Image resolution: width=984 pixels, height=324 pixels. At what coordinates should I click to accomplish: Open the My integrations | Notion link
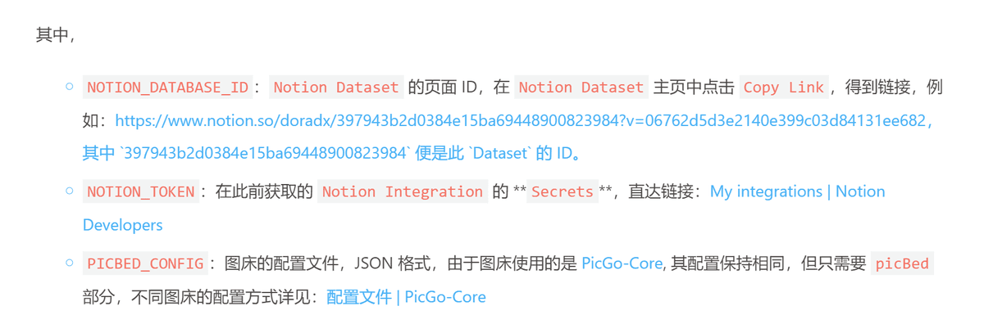pyautogui.click(x=797, y=191)
